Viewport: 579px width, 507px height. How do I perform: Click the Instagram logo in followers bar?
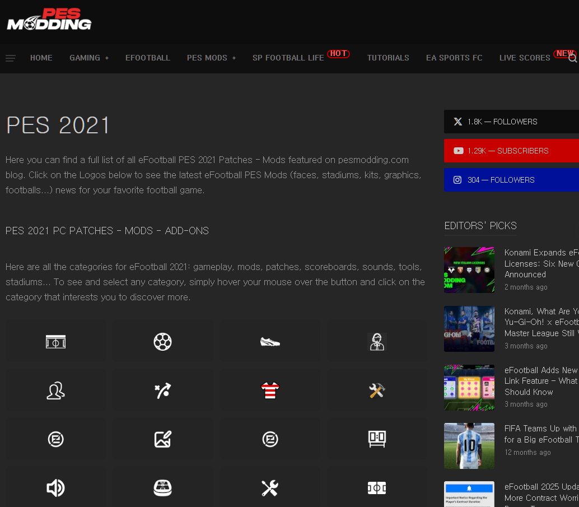pos(457,180)
